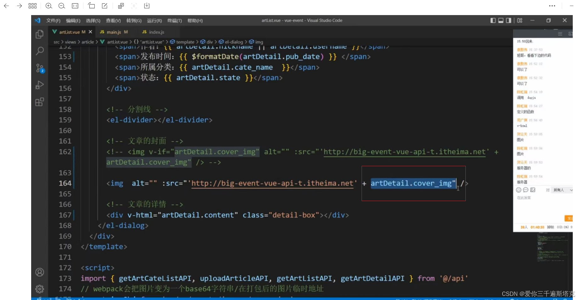Click the speech bubble icon in the chat panel
The image size is (580, 300).
[526, 190]
